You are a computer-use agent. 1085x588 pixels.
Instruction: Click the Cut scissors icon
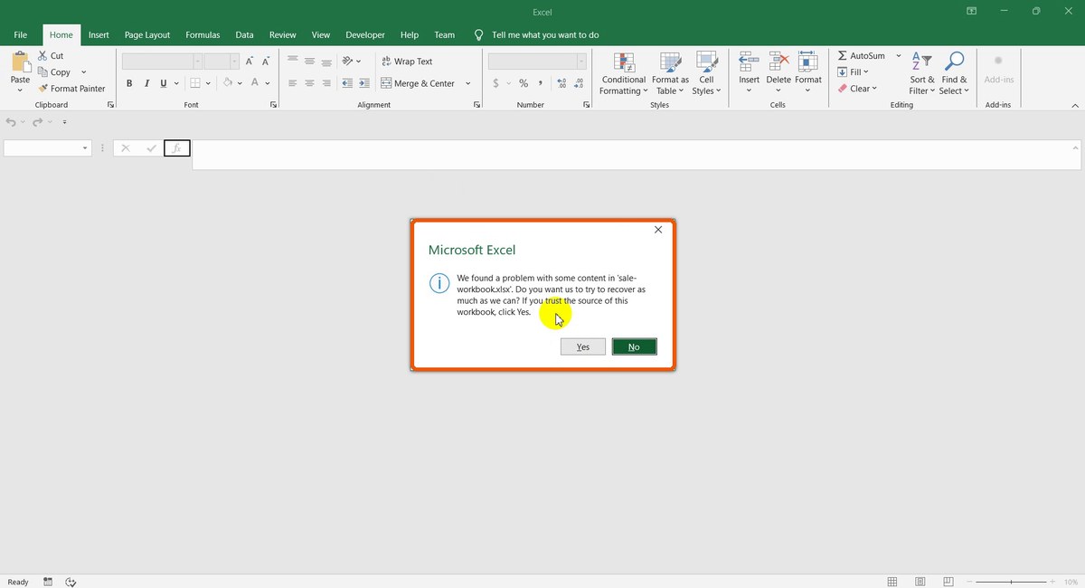(43, 56)
